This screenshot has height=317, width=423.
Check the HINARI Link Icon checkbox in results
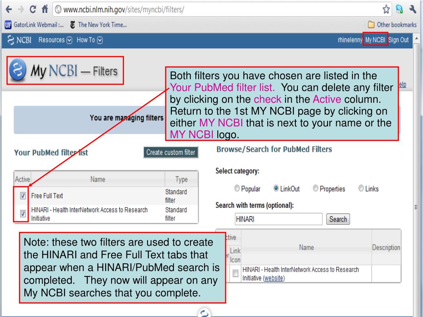235,273
